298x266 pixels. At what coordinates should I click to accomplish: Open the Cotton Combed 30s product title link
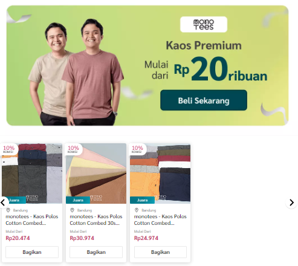click(x=96, y=219)
